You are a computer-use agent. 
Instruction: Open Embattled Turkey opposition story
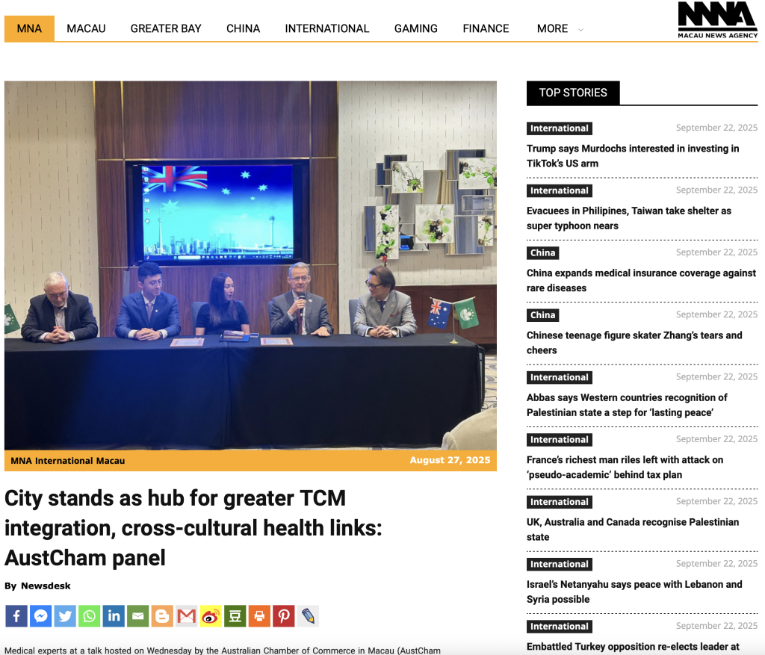[633, 647]
